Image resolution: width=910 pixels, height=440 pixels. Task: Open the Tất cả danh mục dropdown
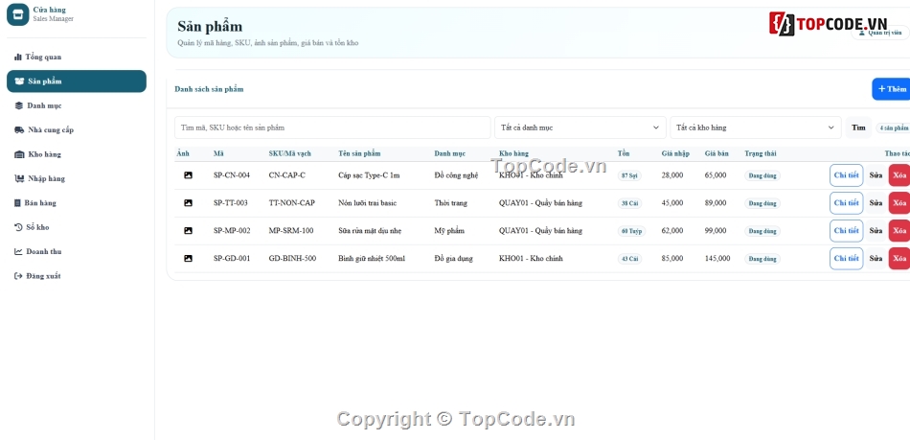click(x=580, y=127)
